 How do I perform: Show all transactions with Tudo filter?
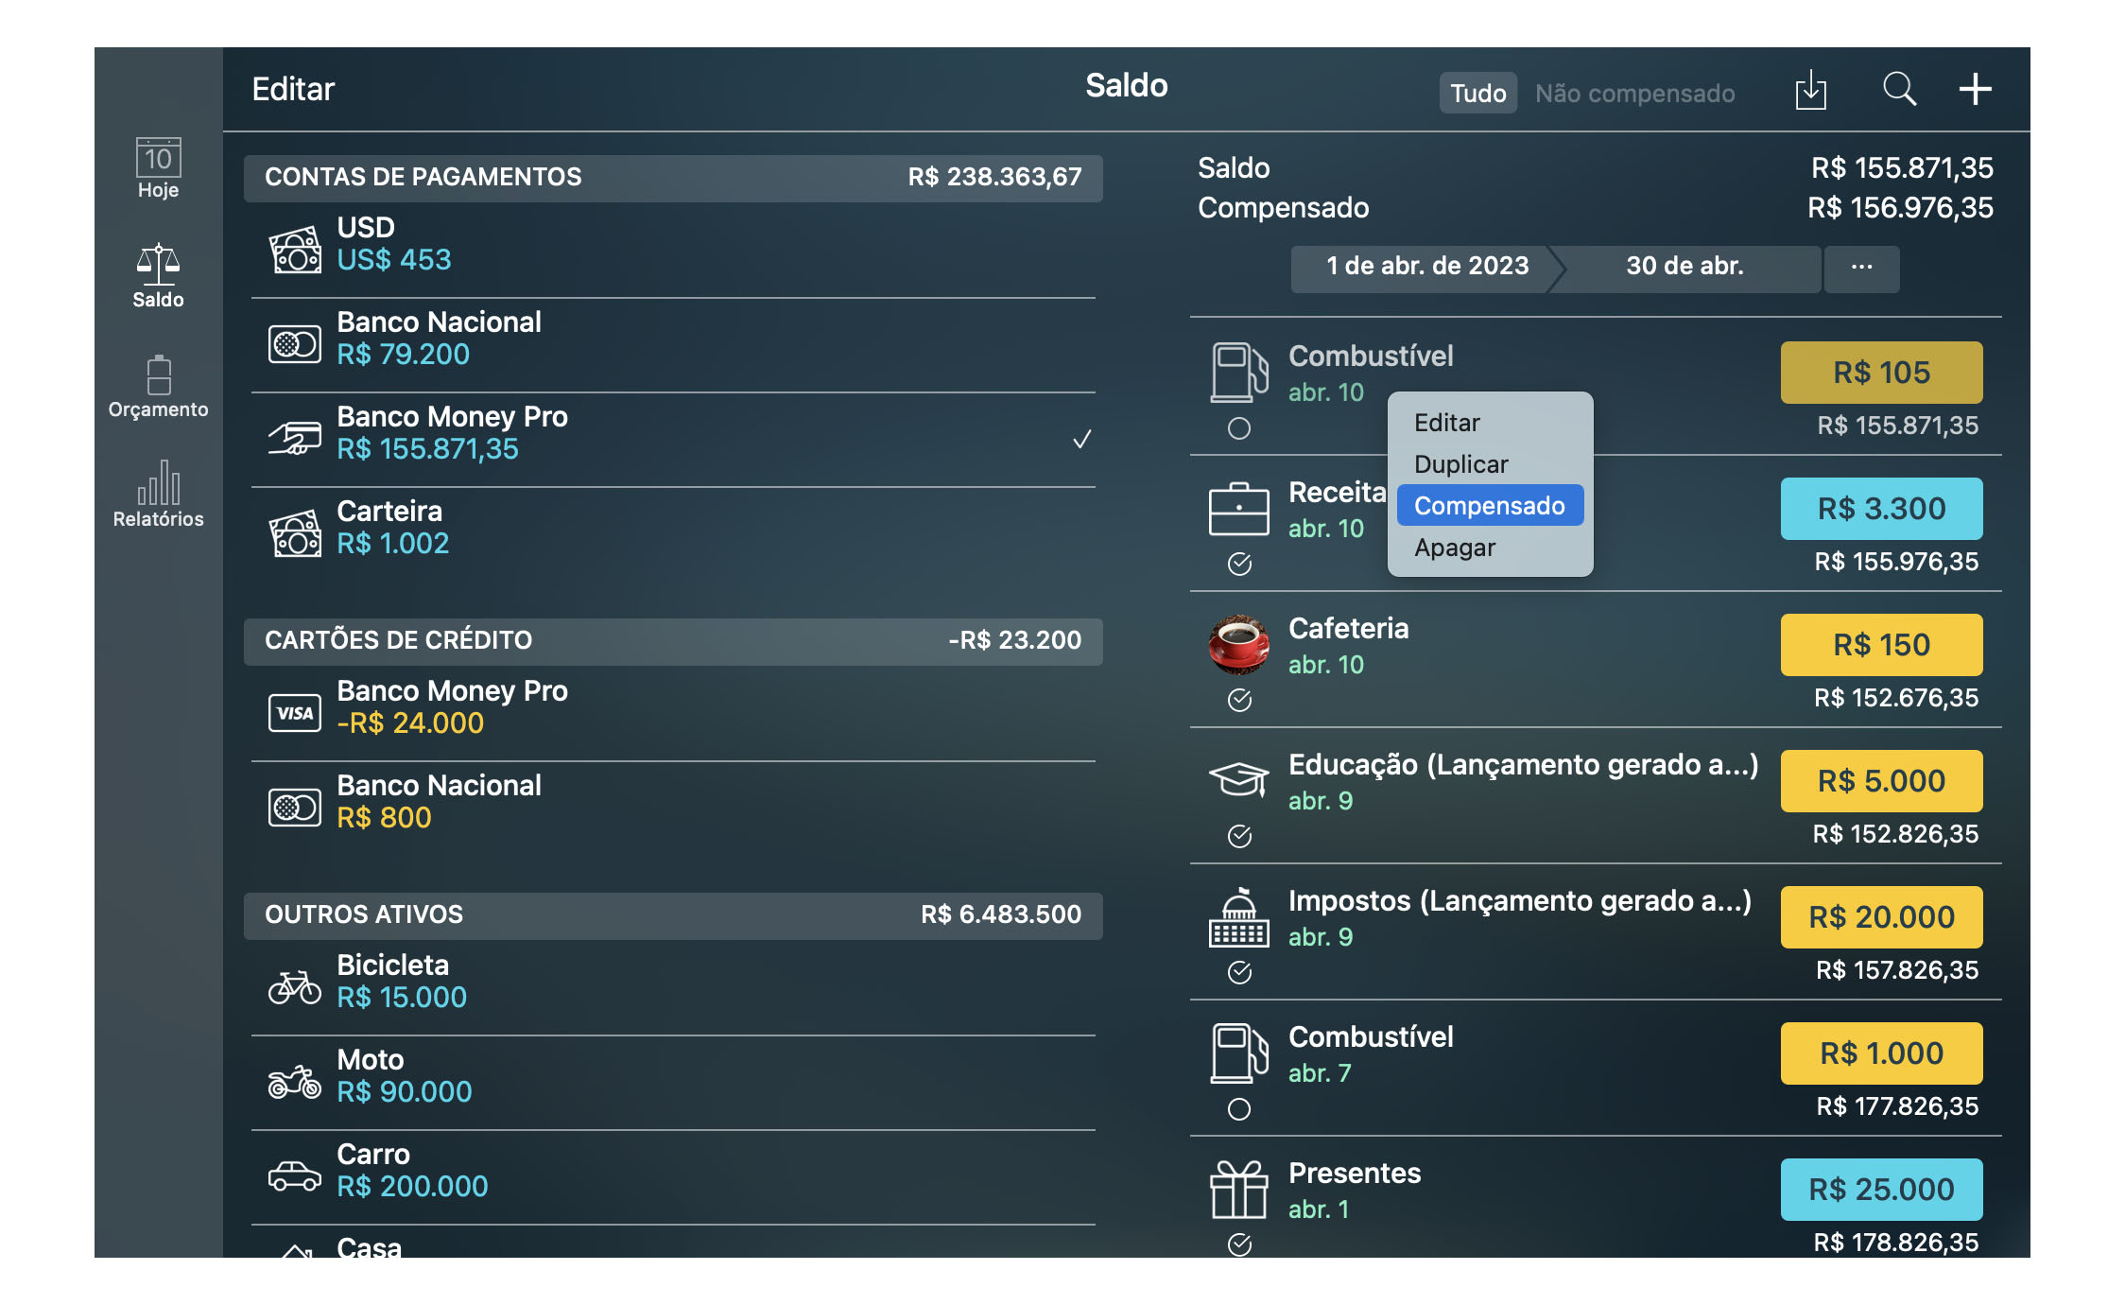click(x=1478, y=93)
